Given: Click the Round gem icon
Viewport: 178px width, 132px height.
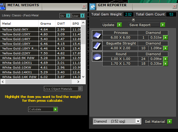Looking at the screenshot, I should pyautogui.click(x=97, y=57).
